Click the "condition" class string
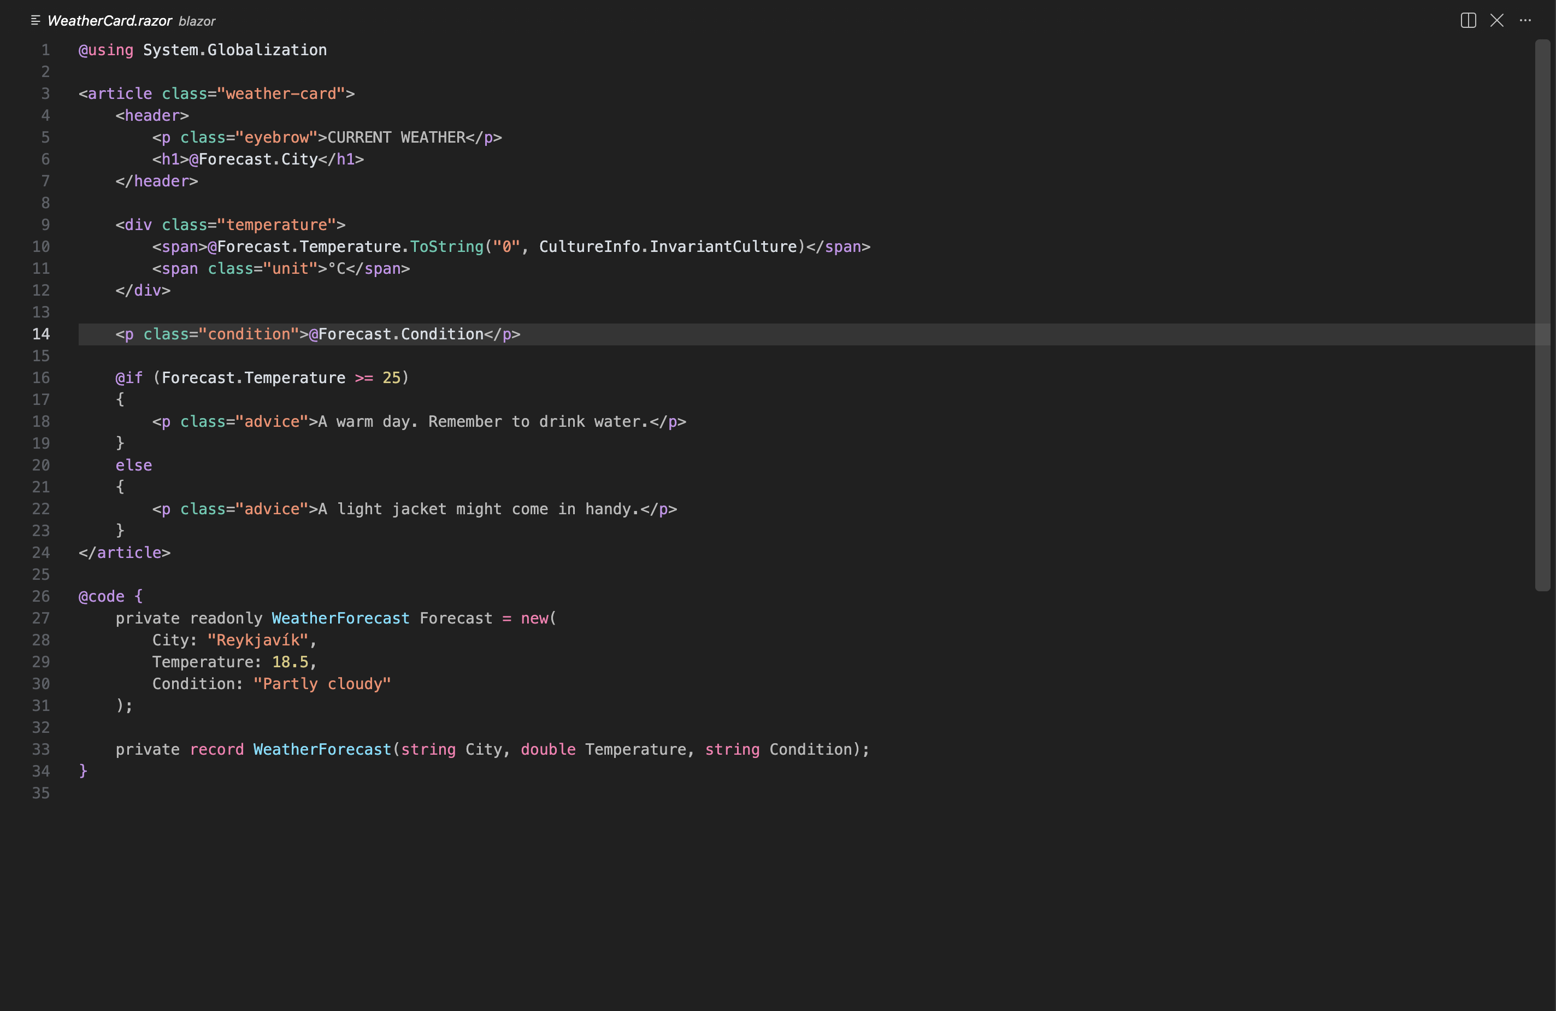 pos(249,334)
